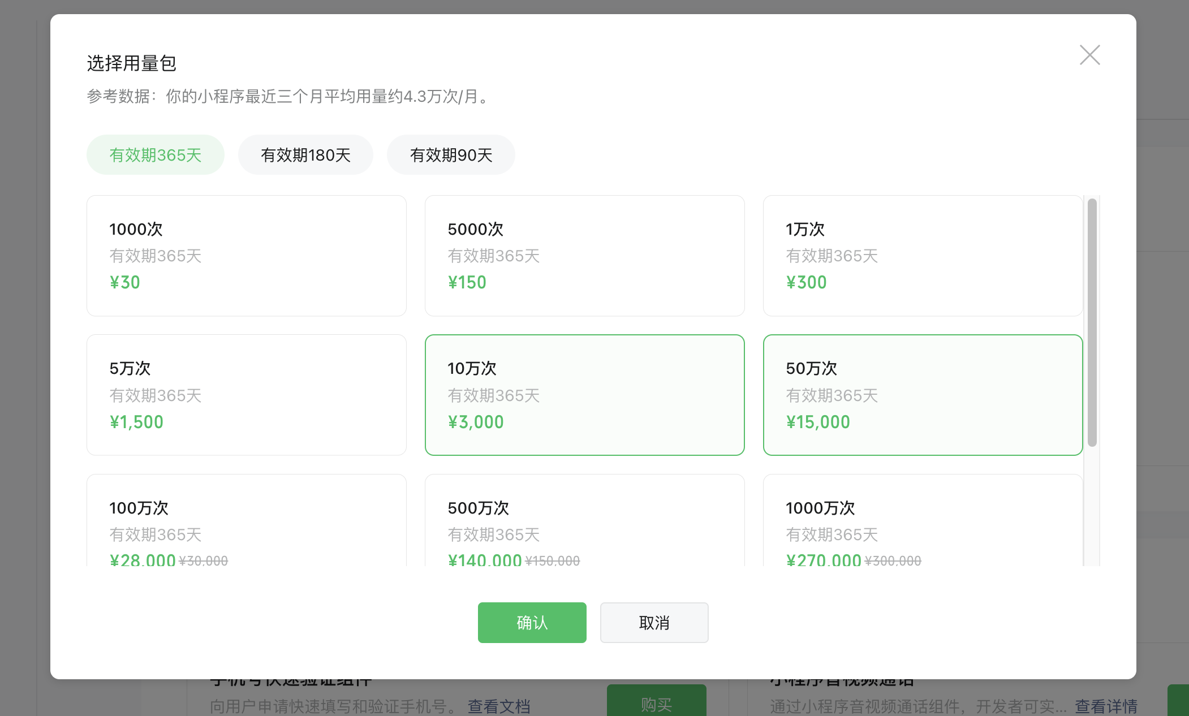Pick the 5万次 package card
The image size is (1189, 716).
coord(246,395)
